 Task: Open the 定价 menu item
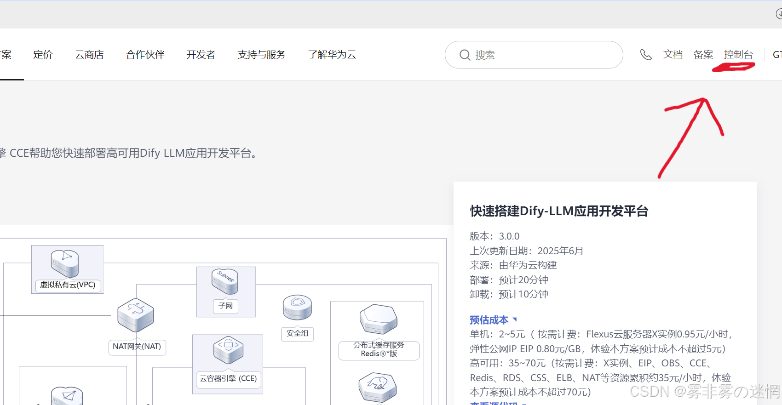coord(43,55)
